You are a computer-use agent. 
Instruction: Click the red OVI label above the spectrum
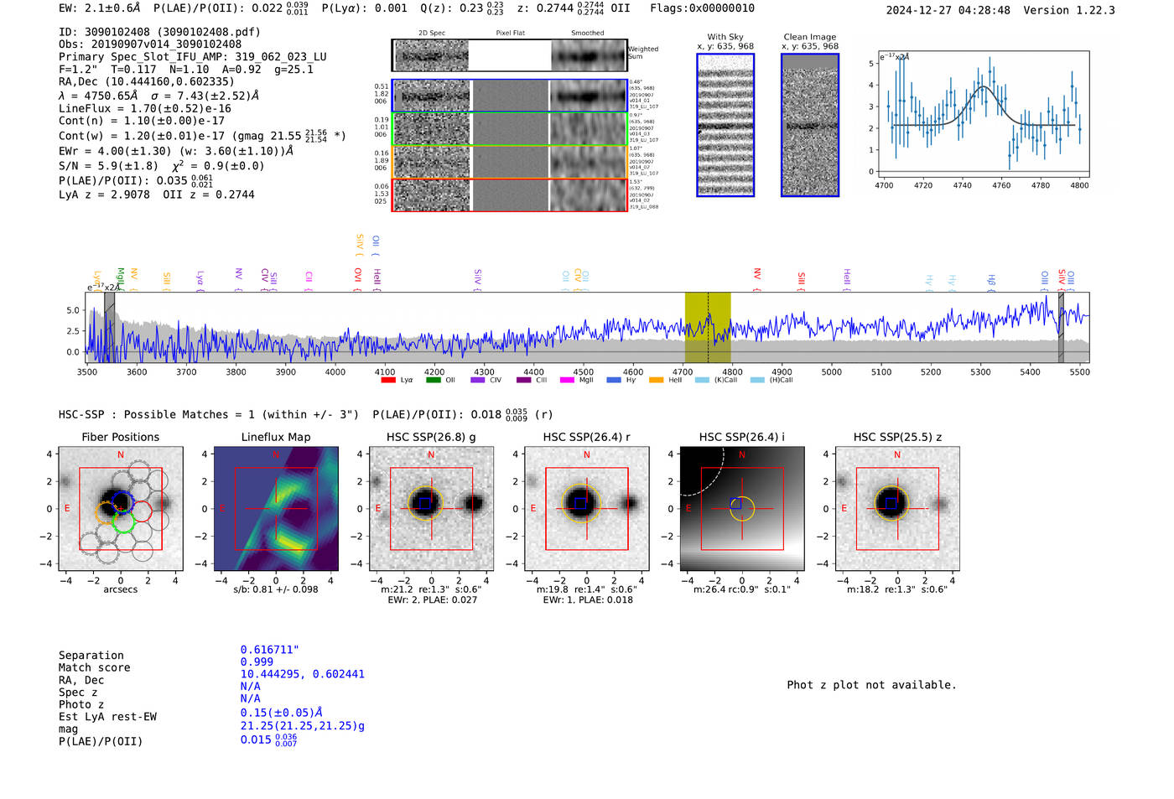(x=358, y=278)
